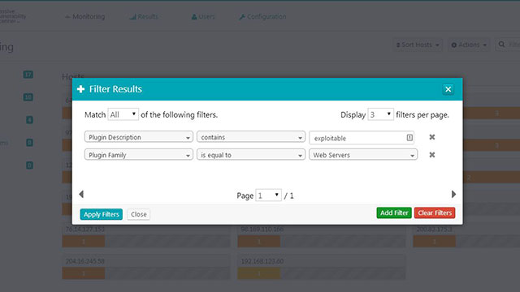Remove the Plugin Description filter row
This screenshot has height=292, width=520.
point(431,137)
